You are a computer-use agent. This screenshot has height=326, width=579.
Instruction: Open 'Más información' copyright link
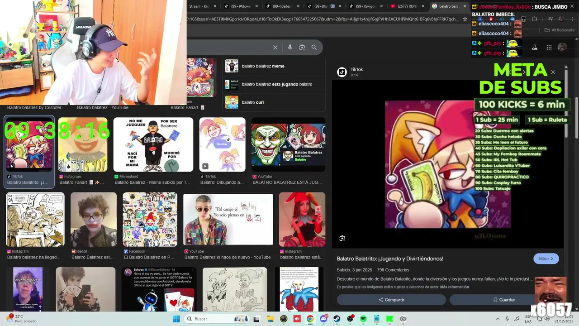[x=454, y=287]
